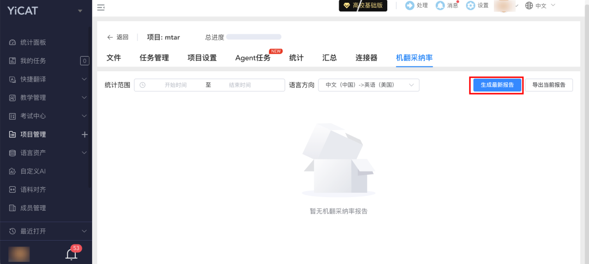Screen dimensions: 589x264
Task: Click the 语料对齐 sidebar icon
Action: (x=13, y=189)
